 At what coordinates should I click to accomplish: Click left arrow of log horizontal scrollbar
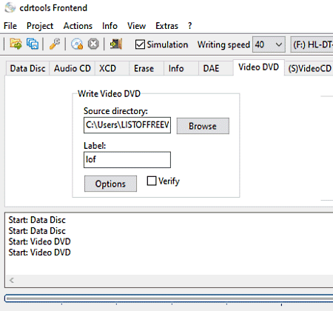[12, 280]
